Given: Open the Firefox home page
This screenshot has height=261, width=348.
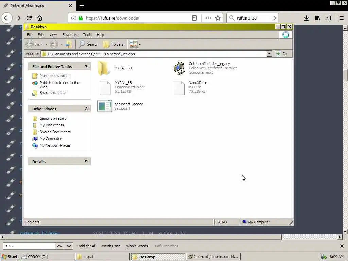Looking at the screenshot, I should tap(40, 18).
